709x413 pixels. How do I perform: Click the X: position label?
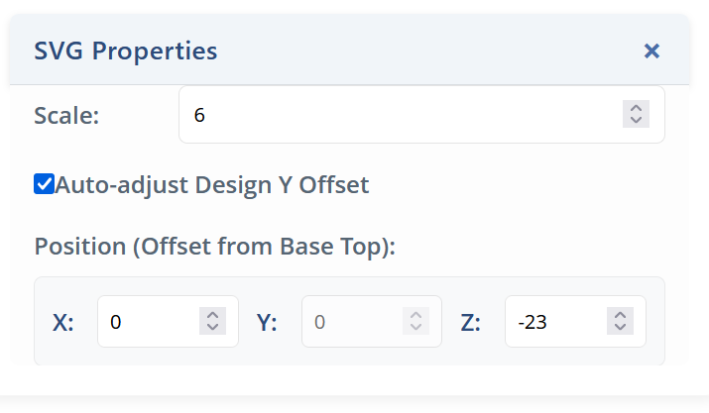tap(62, 322)
